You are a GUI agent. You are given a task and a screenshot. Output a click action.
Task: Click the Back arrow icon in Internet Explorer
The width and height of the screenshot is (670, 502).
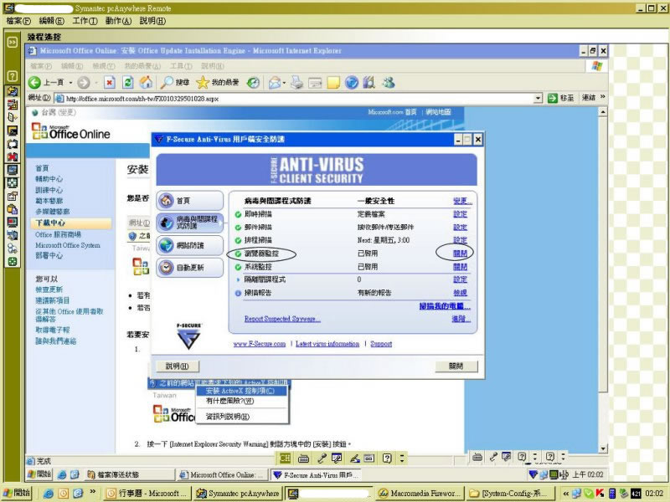[34, 82]
